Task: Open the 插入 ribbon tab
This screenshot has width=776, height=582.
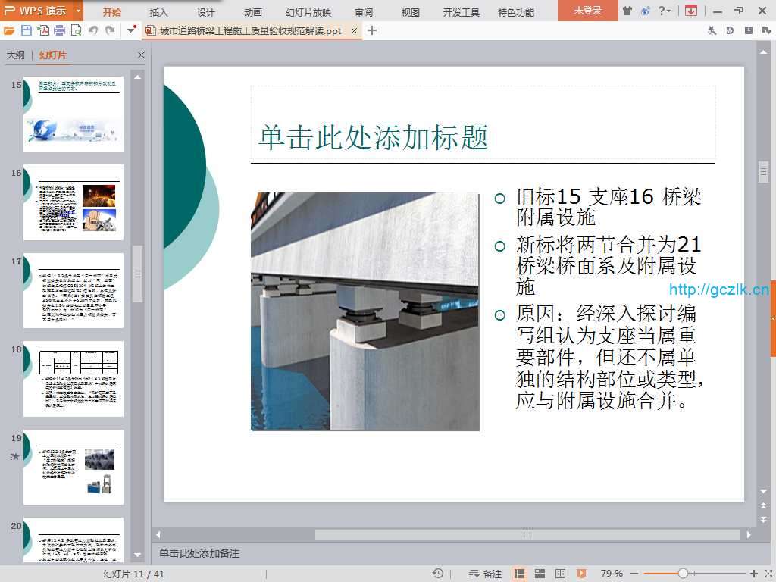Action: coord(159,12)
